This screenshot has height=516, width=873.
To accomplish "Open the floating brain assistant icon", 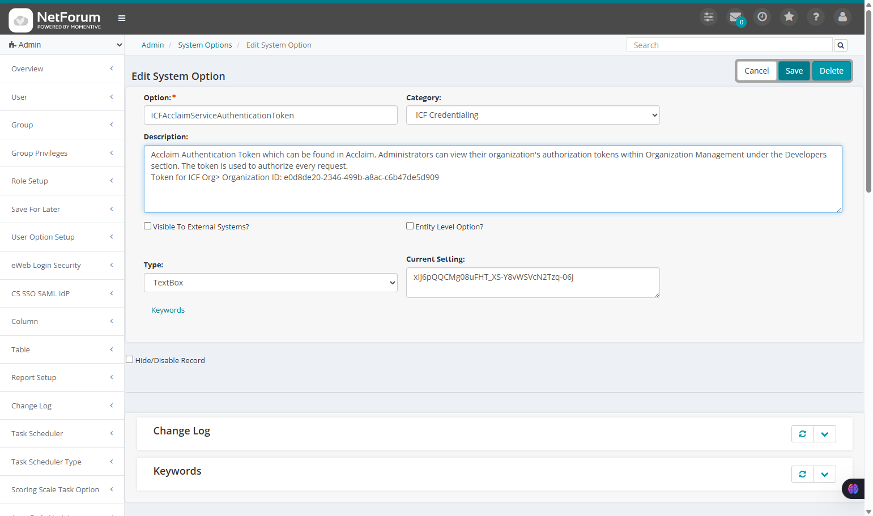I will (853, 489).
